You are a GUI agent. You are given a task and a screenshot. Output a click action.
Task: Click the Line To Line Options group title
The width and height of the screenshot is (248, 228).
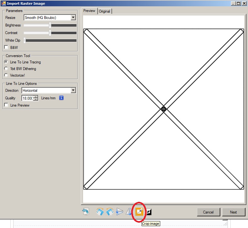[21, 84]
